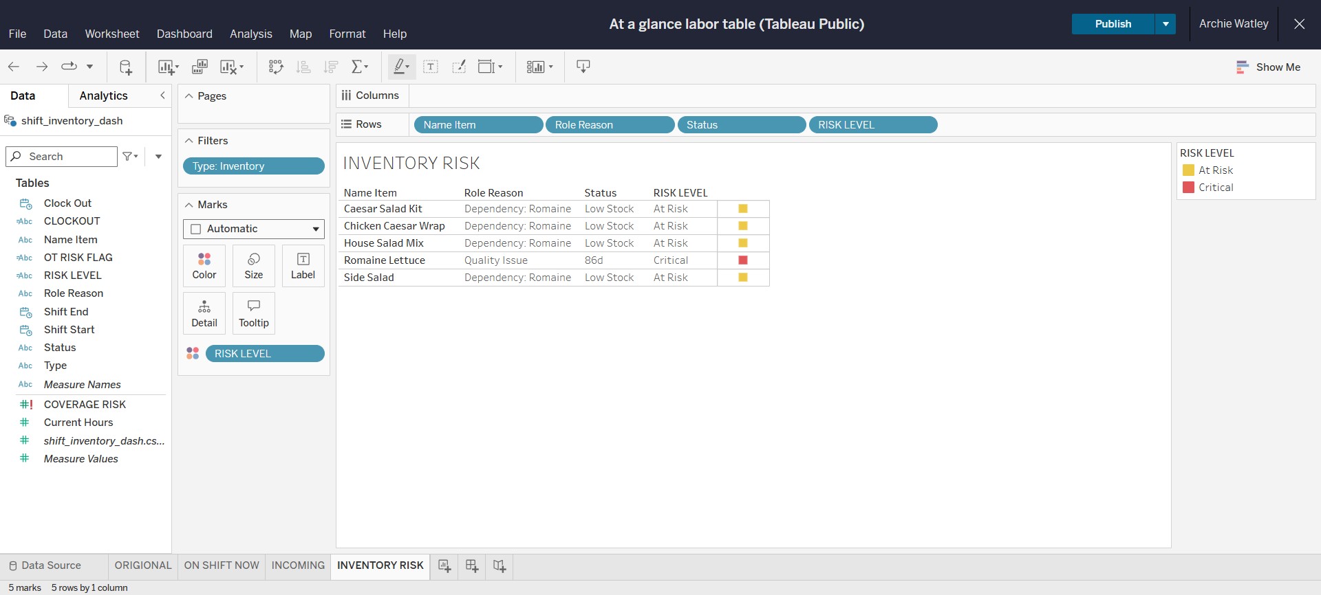This screenshot has height=595, width=1321.
Task: Click the RISK LEVEL pill on Marks card
Action: pos(265,354)
